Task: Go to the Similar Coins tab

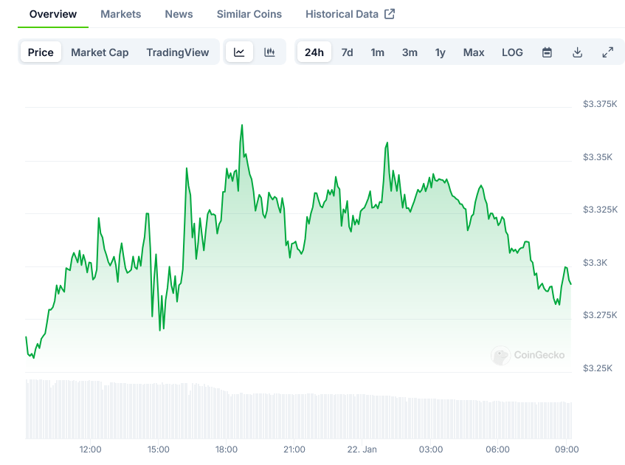Action: pyautogui.click(x=249, y=14)
